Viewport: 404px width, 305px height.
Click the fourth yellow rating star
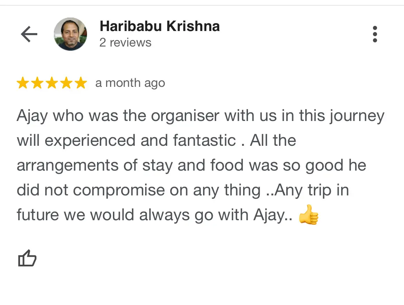click(x=67, y=83)
